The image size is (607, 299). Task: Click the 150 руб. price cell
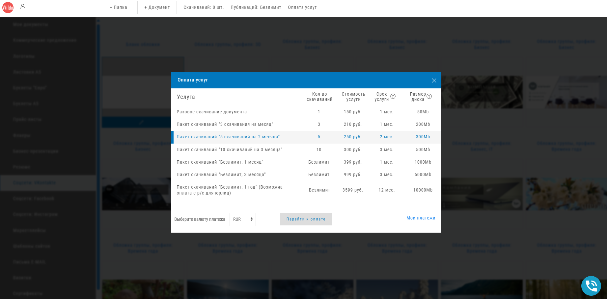[353, 112]
